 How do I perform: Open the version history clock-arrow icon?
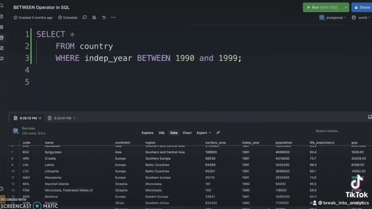[104, 17]
